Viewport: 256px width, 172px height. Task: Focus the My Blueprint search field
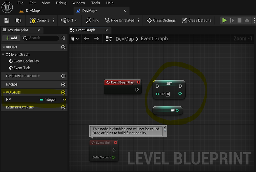click(x=41, y=38)
